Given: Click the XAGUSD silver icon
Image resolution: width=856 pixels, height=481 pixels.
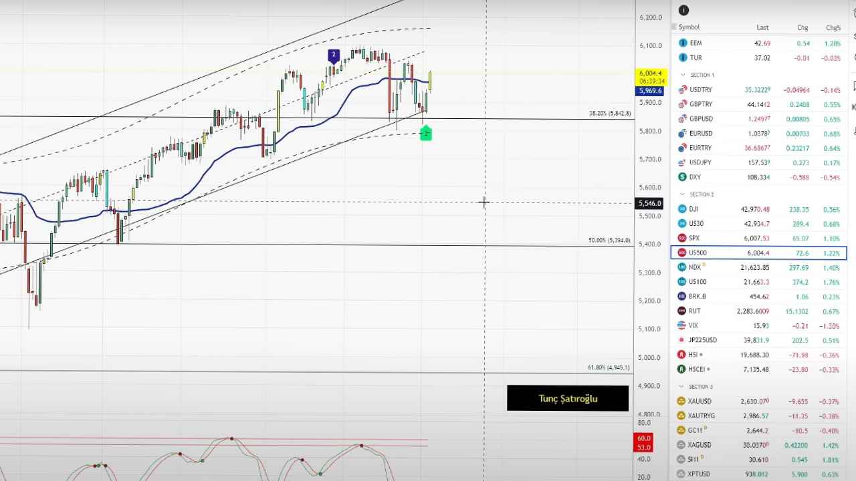Looking at the screenshot, I should pos(683,445).
